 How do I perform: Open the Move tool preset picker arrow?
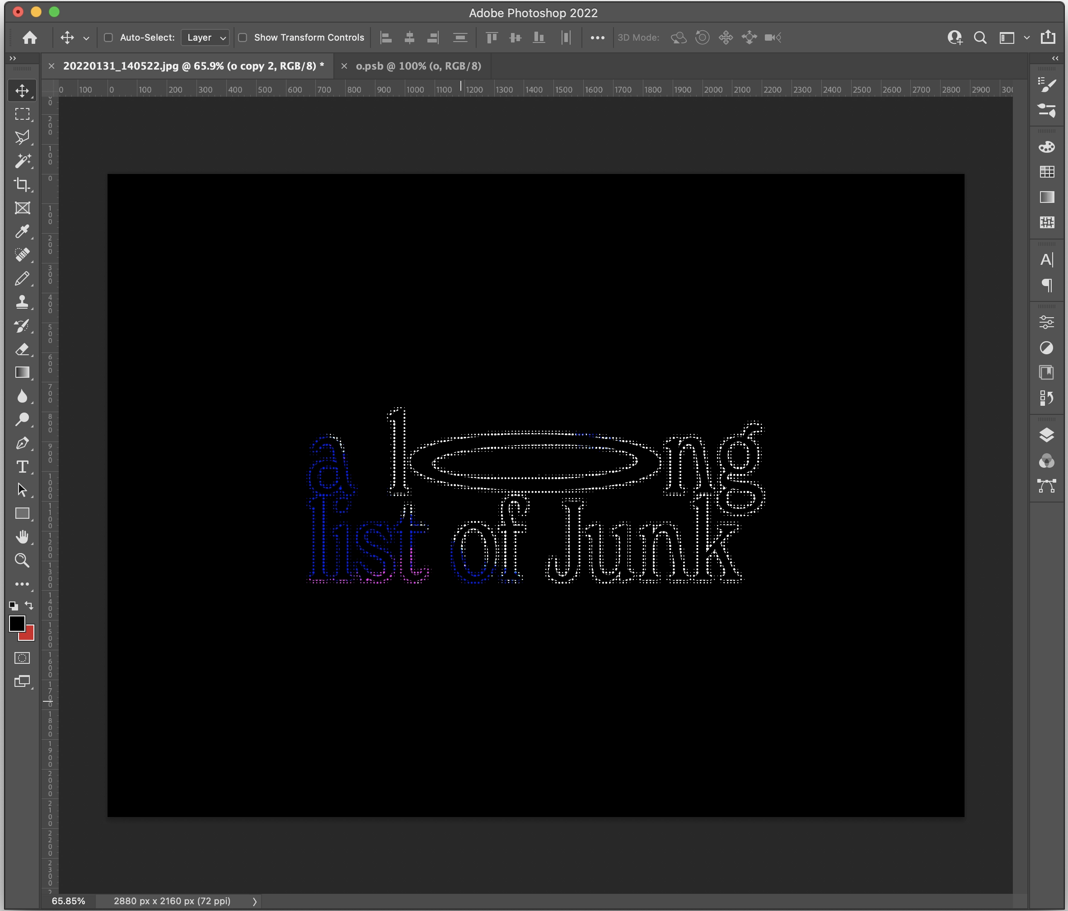tap(86, 38)
